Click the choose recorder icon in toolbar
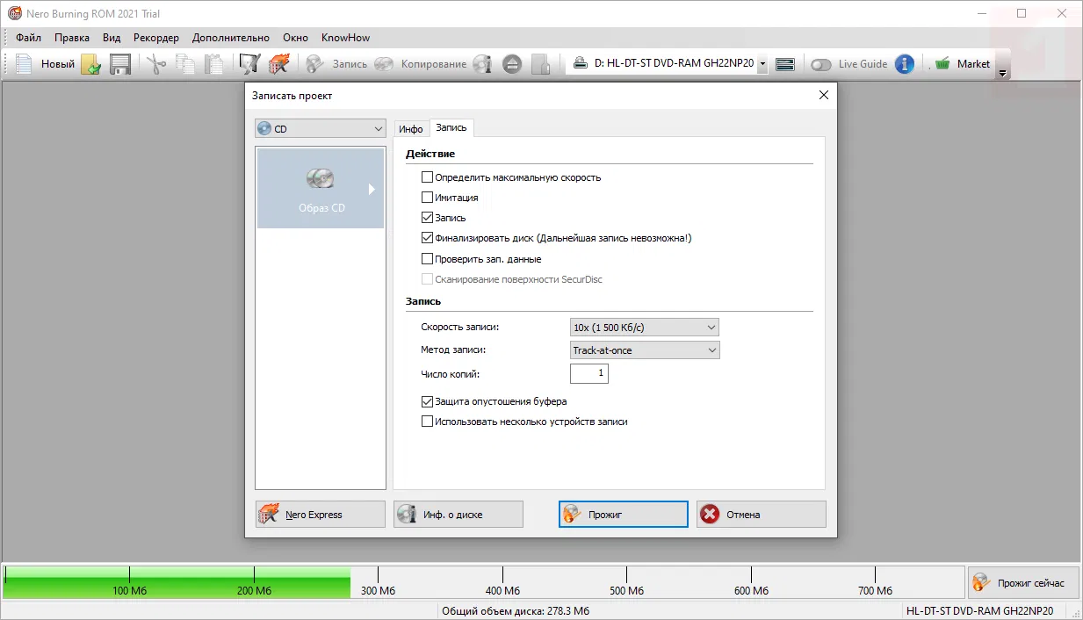The width and height of the screenshot is (1083, 620). 785,64
